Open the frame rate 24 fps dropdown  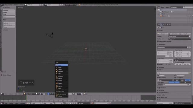182,60
